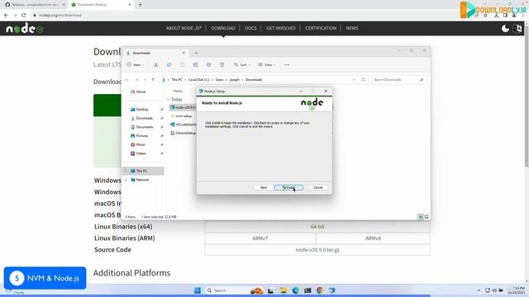Expand the Network tree node
The width and height of the screenshot is (529, 297).
[126, 180]
